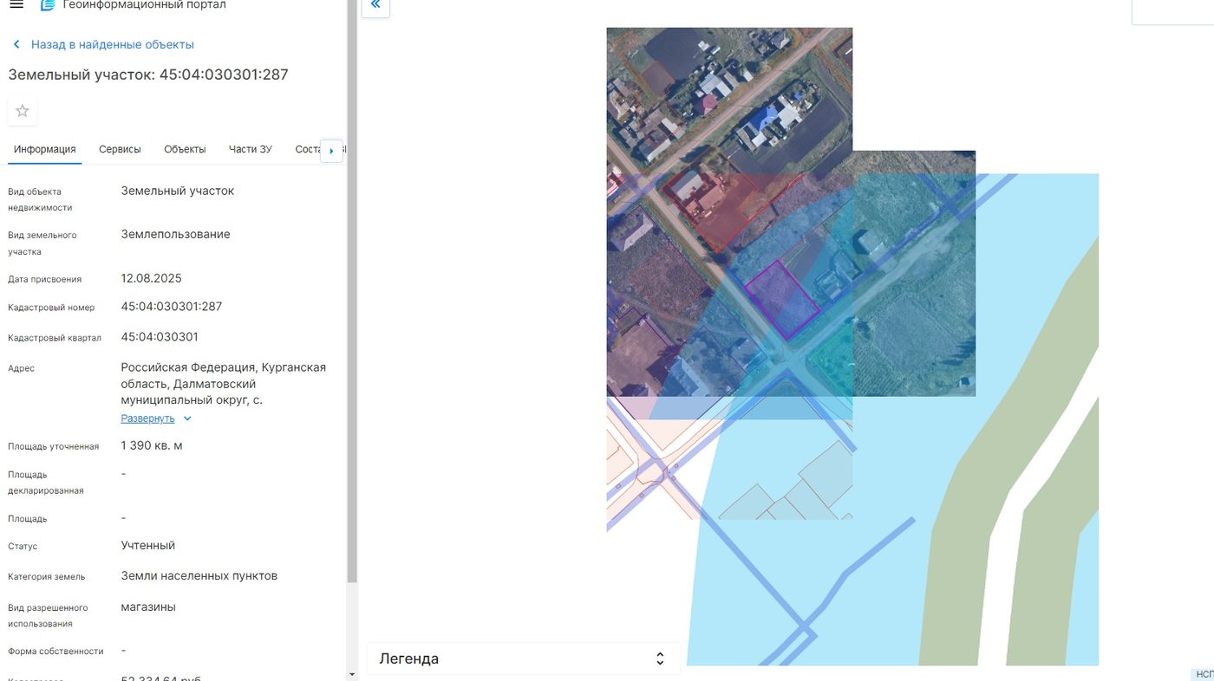Screen dimensions: 1214x681
Task: Click the chevron next to Развернуть
Action: click(187, 418)
